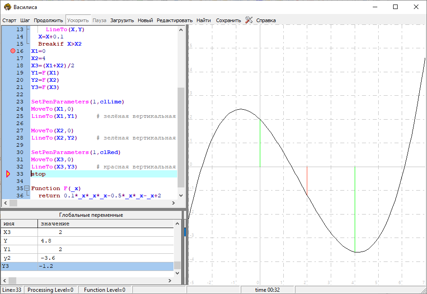This screenshot has height=294, width=427.
Task: Open the Загрузить menu item
Action: click(122, 20)
